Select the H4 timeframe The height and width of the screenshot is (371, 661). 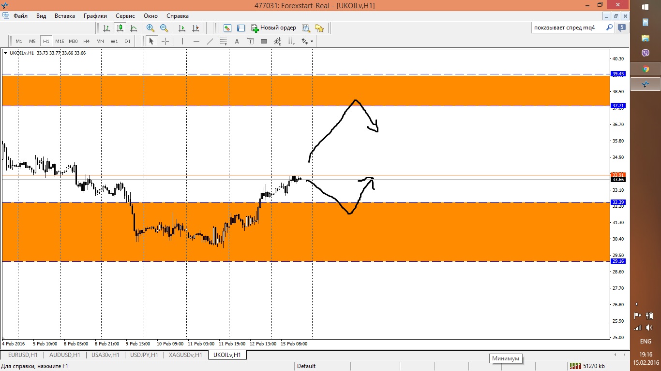(87, 42)
